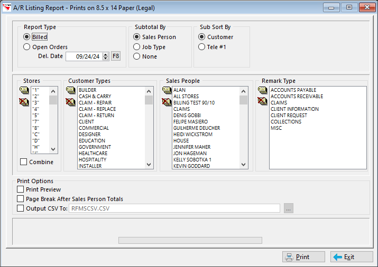Click Stores list scroll down arrow
This screenshot has height=267, width=378.
coord(53,149)
